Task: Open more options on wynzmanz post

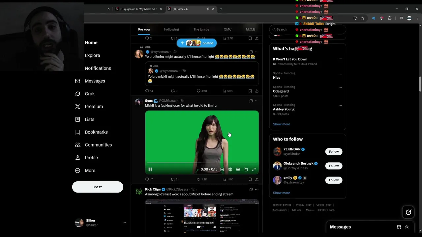Action: click(257, 52)
